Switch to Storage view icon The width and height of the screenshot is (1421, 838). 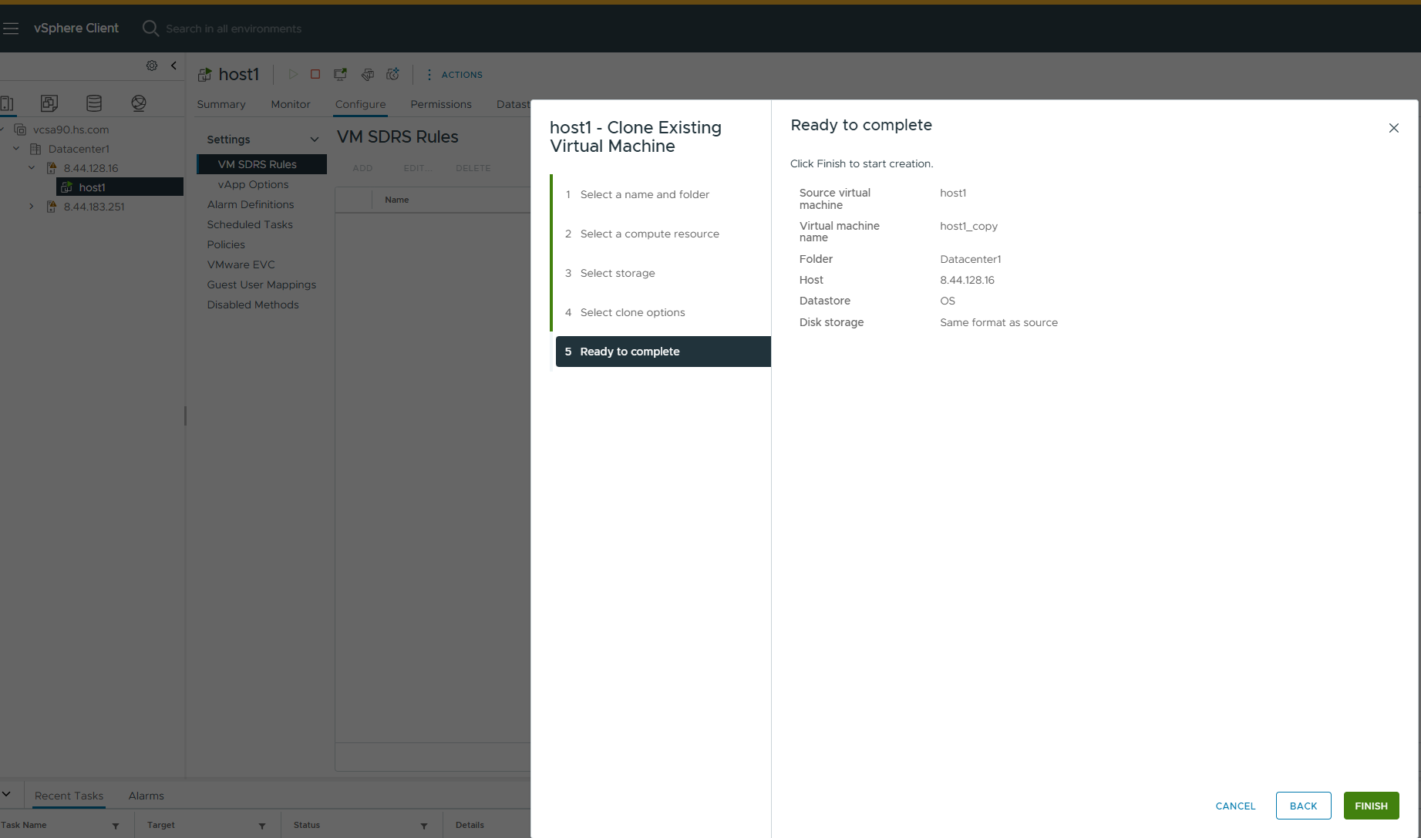click(x=94, y=103)
